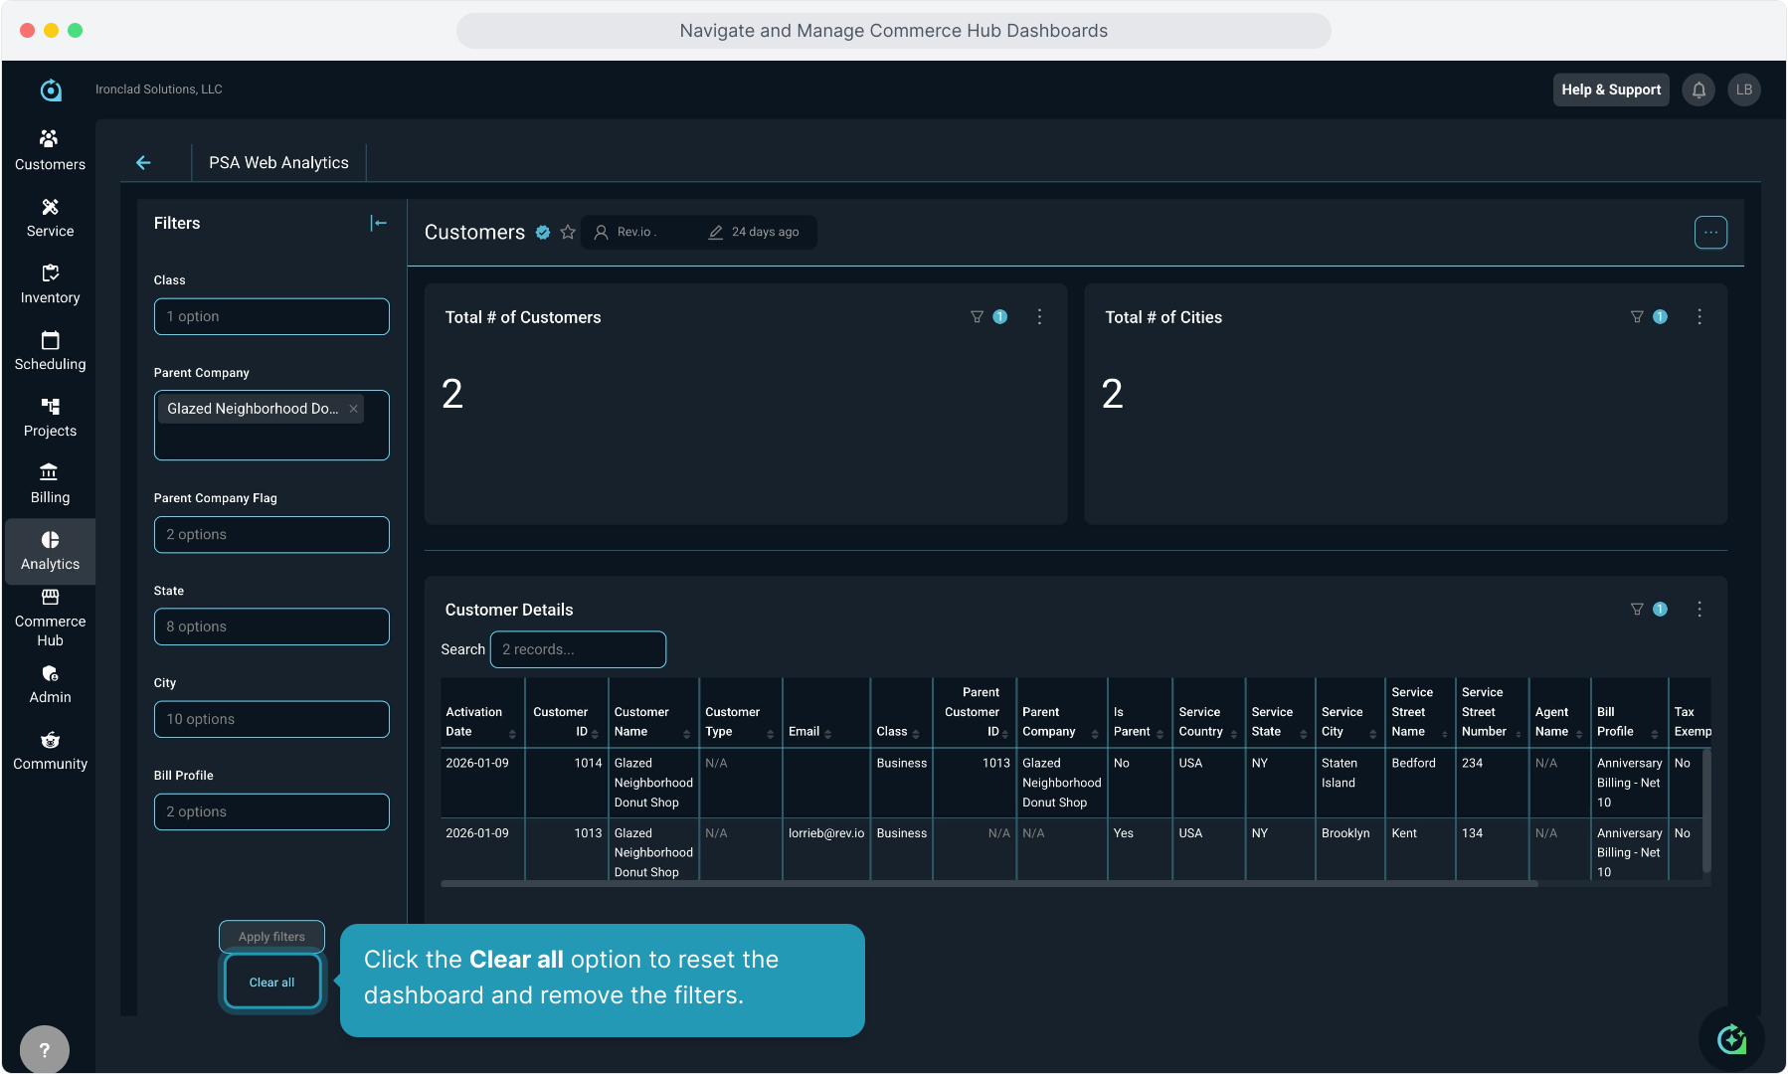The width and height of the screenshot is (1788, 1074).
Task: Click the Help & Support button
Action: coord(1610,89)
